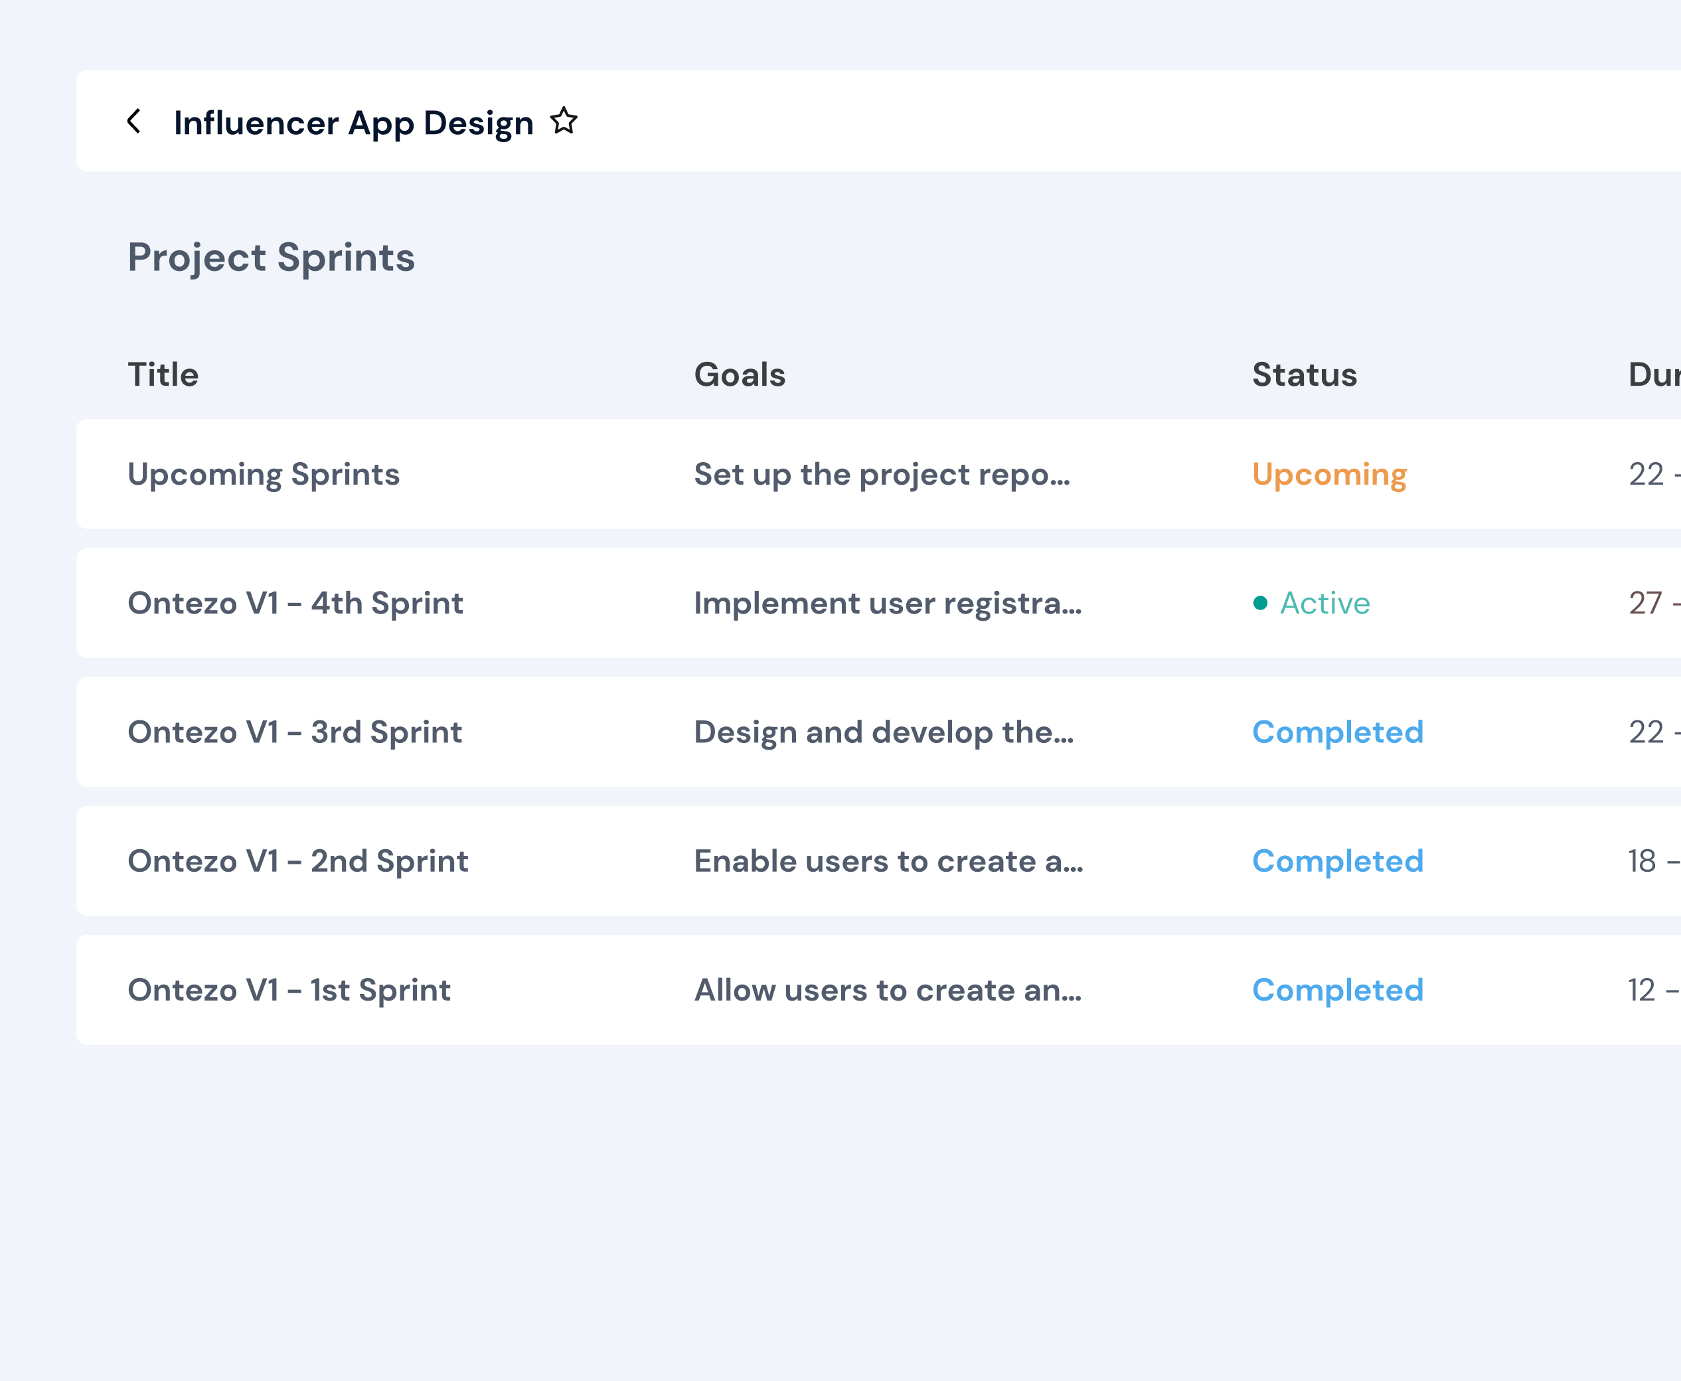Click the Active status label
The height and width of the screenshot is (1381, 1681).
pyautogui.click(x=1323, y=604)
